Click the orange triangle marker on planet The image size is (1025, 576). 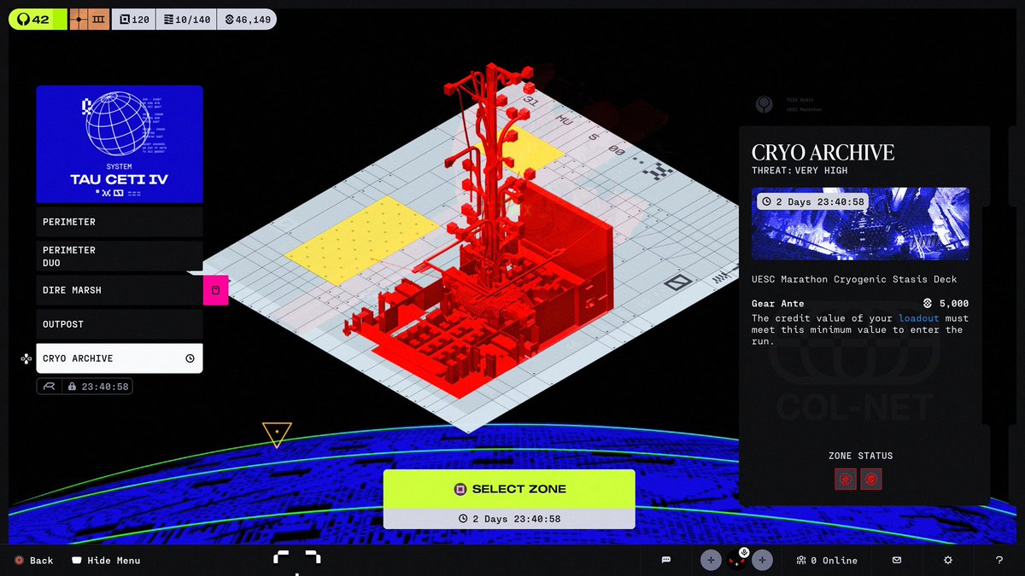click(277, 433)
